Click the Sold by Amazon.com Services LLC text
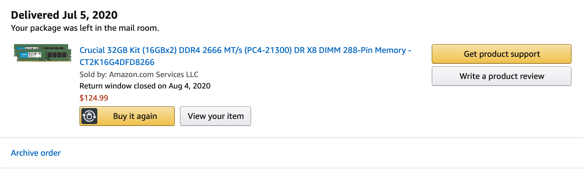The width and height of the screenshot is (583, 170). click(x=139, y=75)
